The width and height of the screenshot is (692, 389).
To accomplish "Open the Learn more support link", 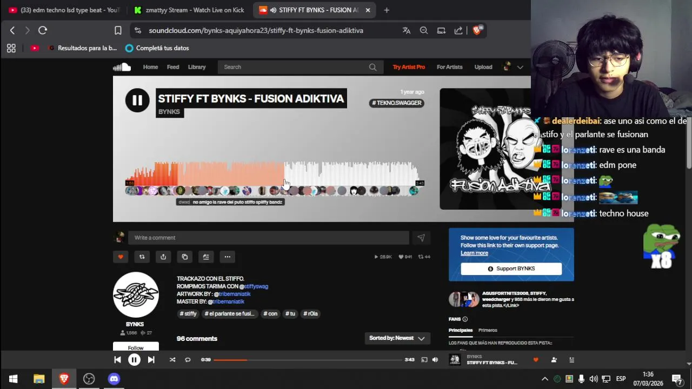I will 474,253.
